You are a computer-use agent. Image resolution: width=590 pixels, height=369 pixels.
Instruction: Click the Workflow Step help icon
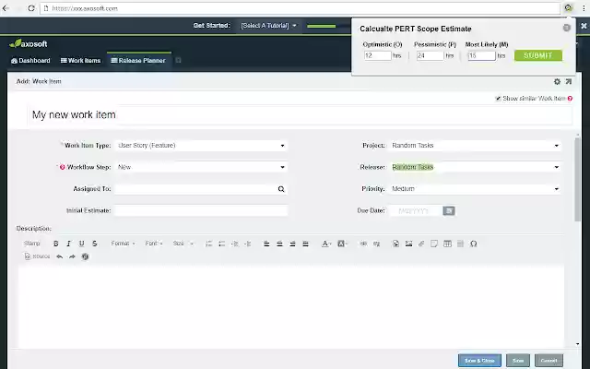(x=62, y=167)
